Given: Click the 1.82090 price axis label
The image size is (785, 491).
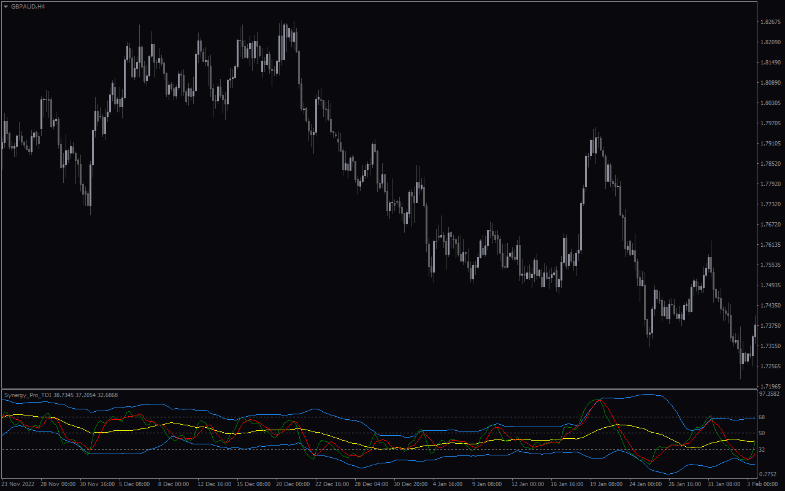Looking at the screenshot, I should [x=770, y=42].
